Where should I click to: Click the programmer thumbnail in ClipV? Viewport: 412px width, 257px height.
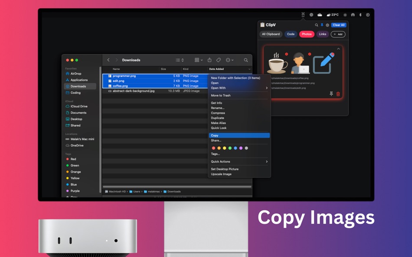click(300, 64)
